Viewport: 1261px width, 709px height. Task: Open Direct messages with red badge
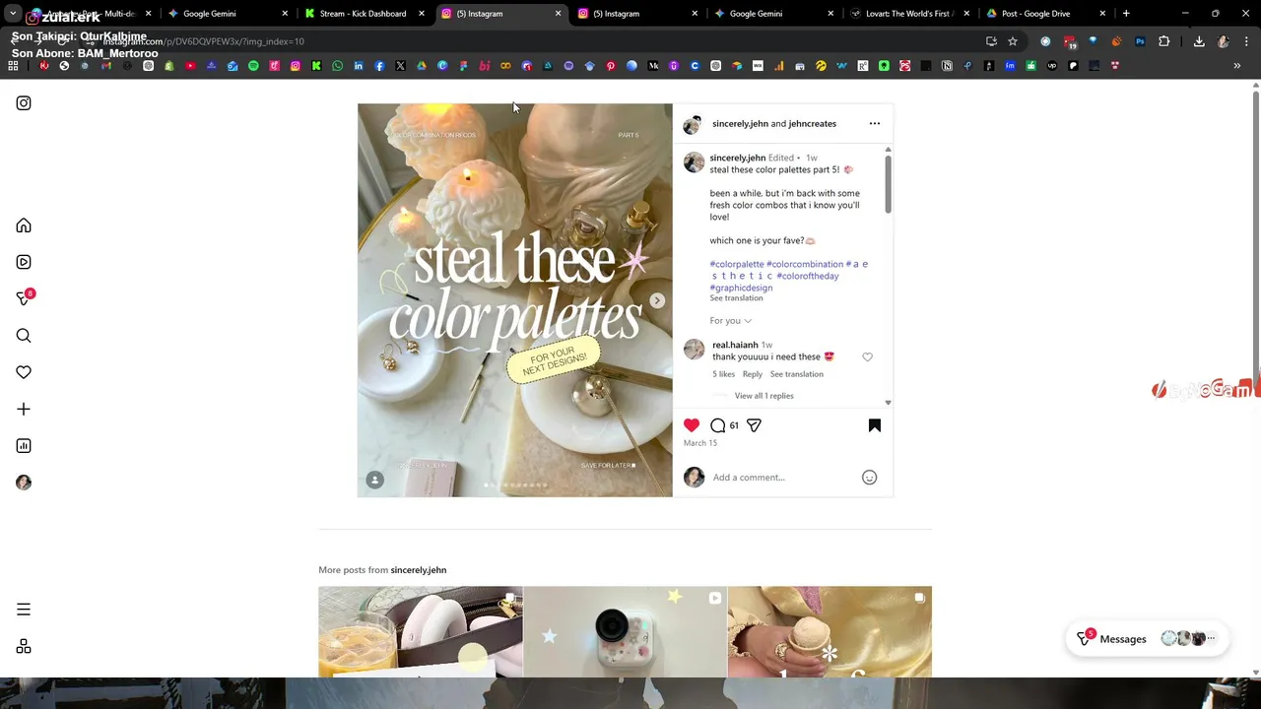tap(24, 298)
